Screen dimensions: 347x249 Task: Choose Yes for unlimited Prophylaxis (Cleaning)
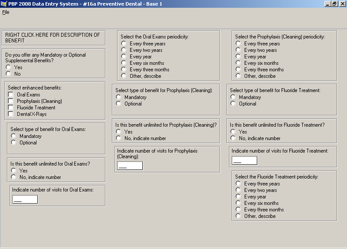pyautogui.click(x=118, y=132)
